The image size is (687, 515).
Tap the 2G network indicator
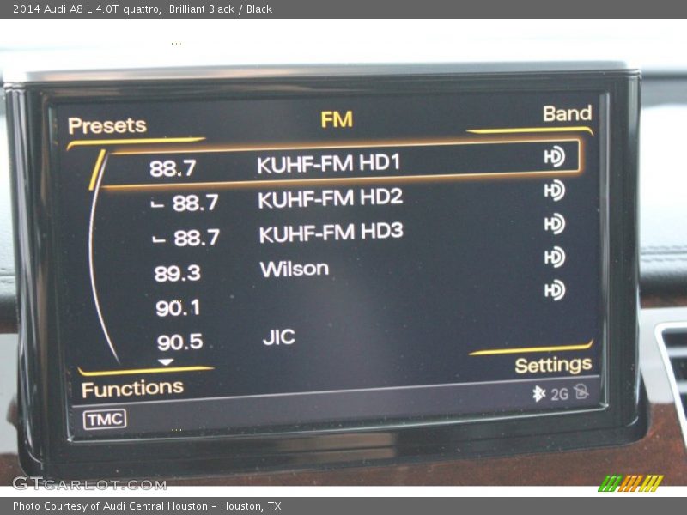click(560, 395)
